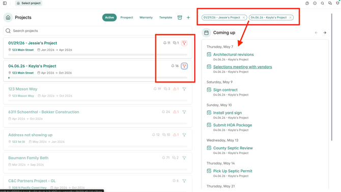Click the bell count 24 on 6311 Schoenthal
Viewport: 341px width, 192px height.
tap(166, 112)
